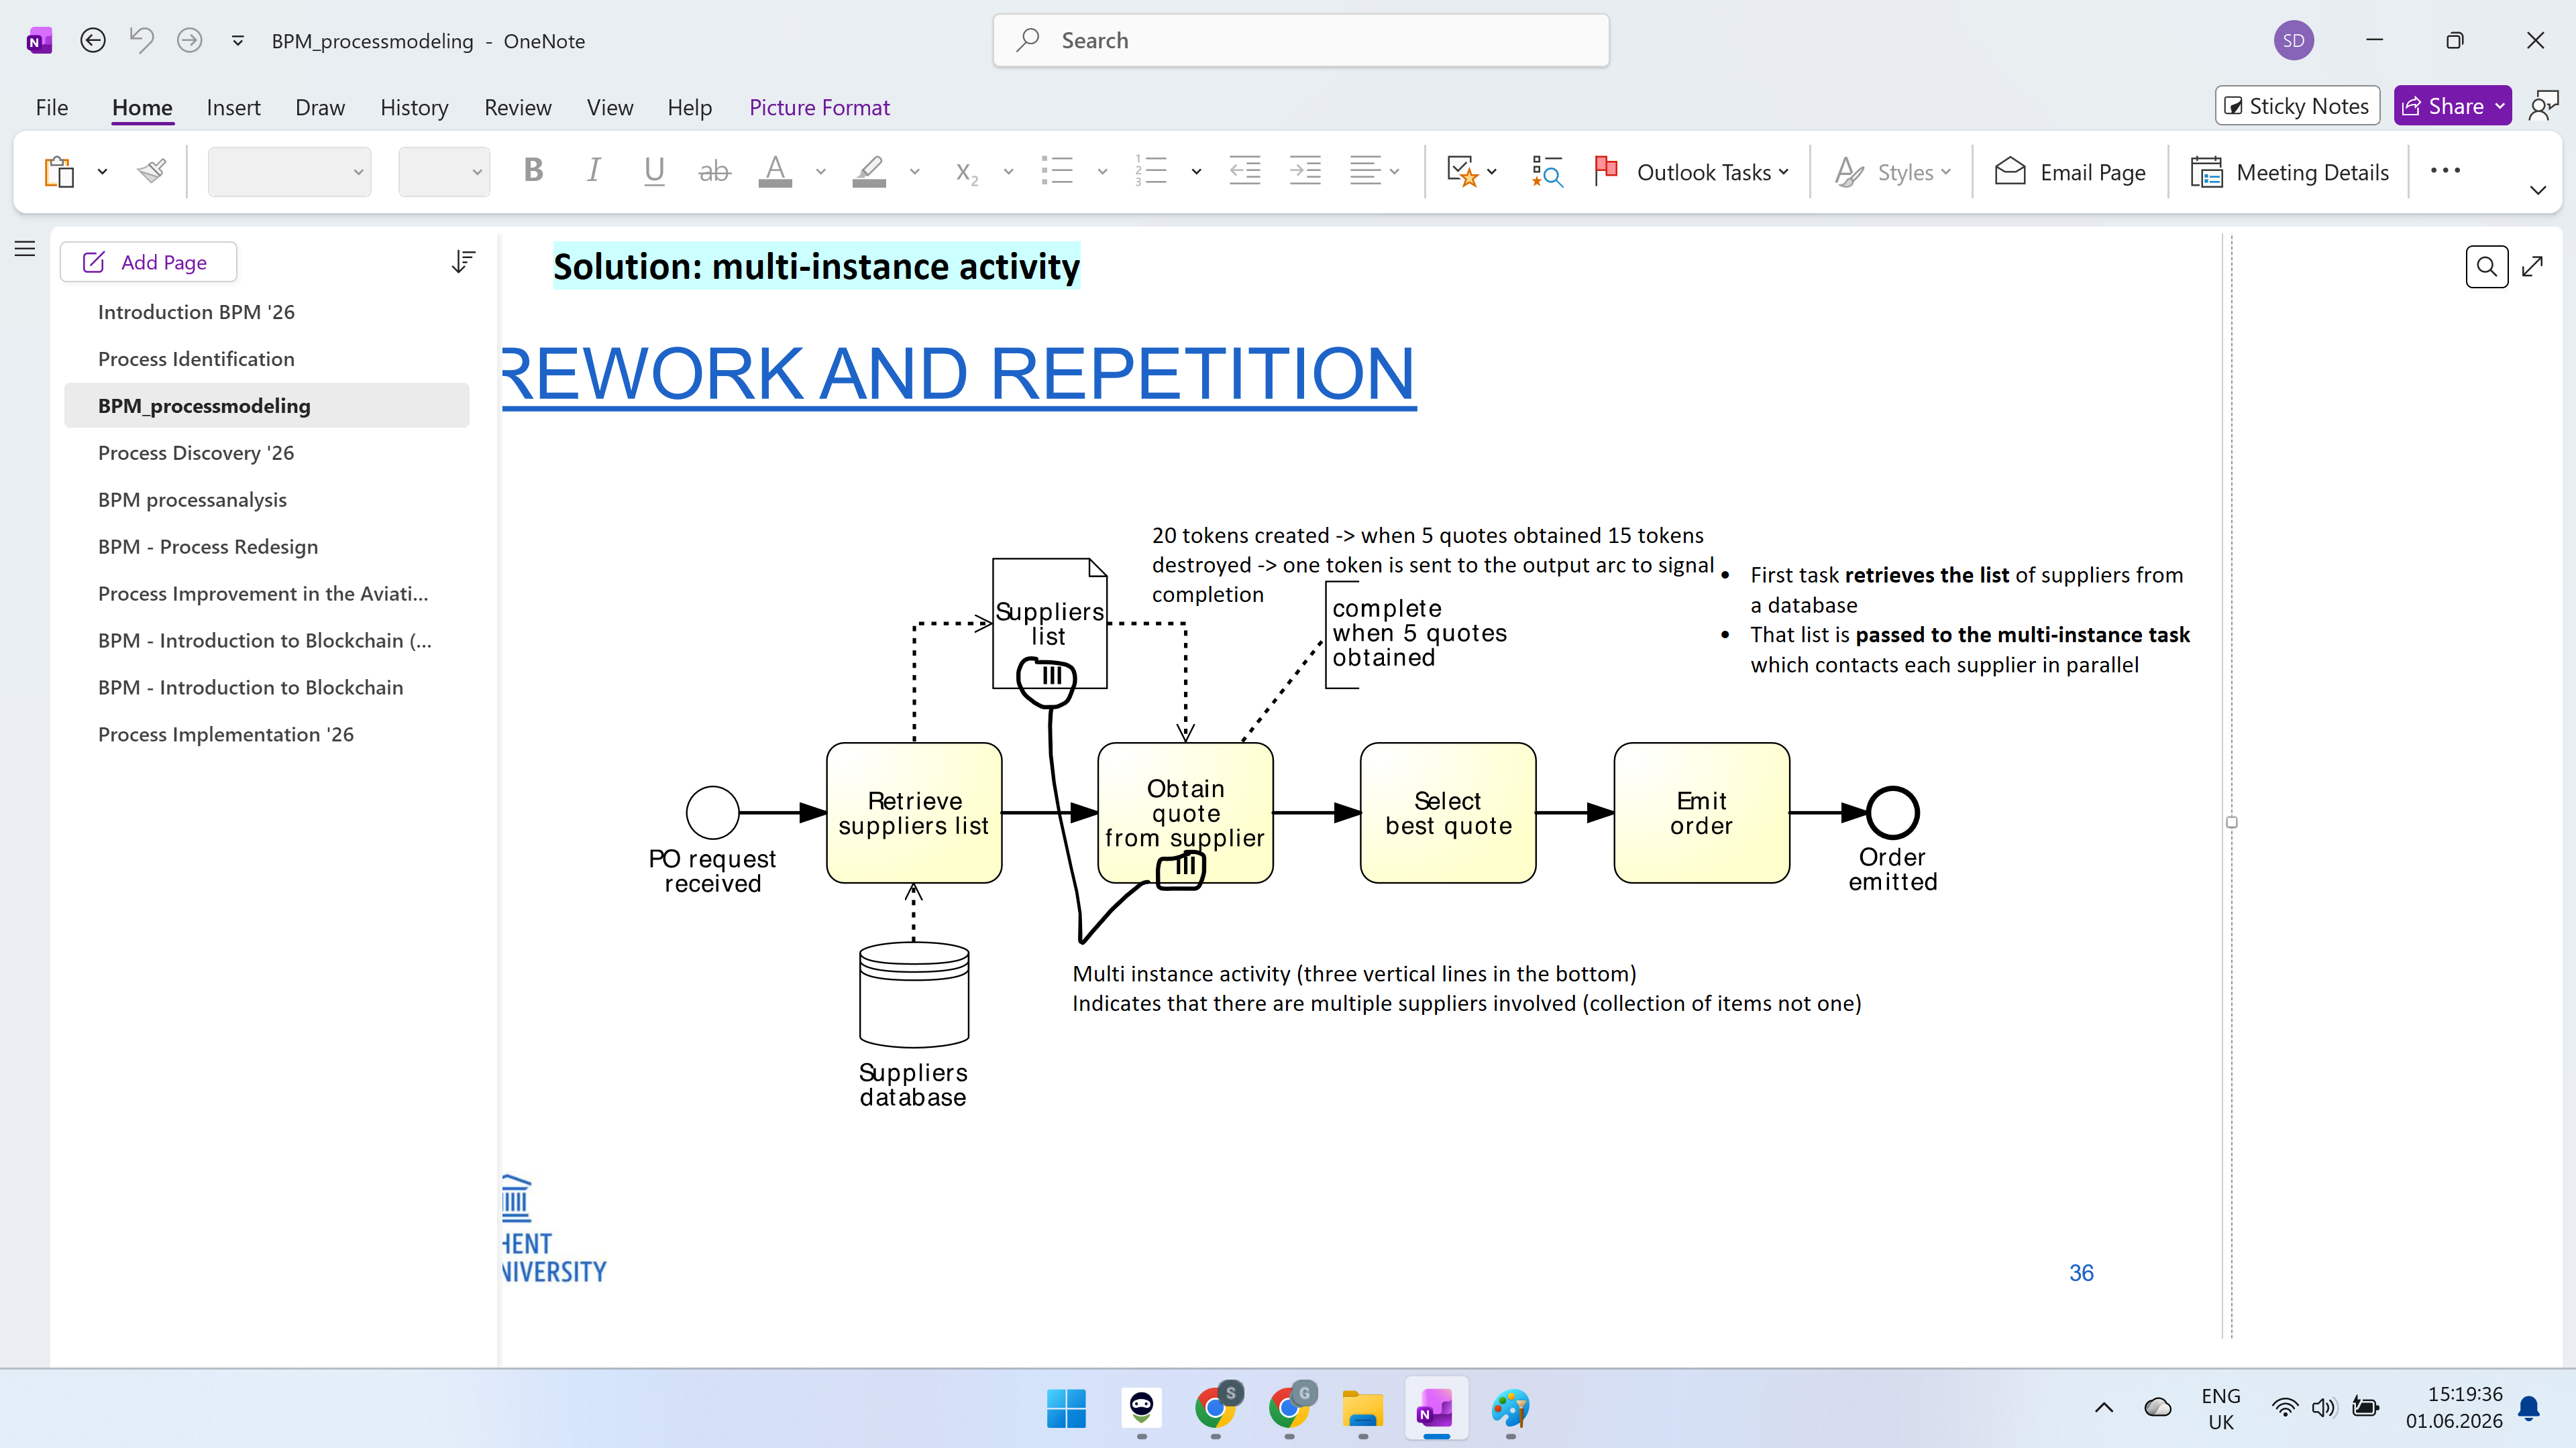2576x1448 pixels.
Task: Switch to the Review tab
Action: point(517,107)
